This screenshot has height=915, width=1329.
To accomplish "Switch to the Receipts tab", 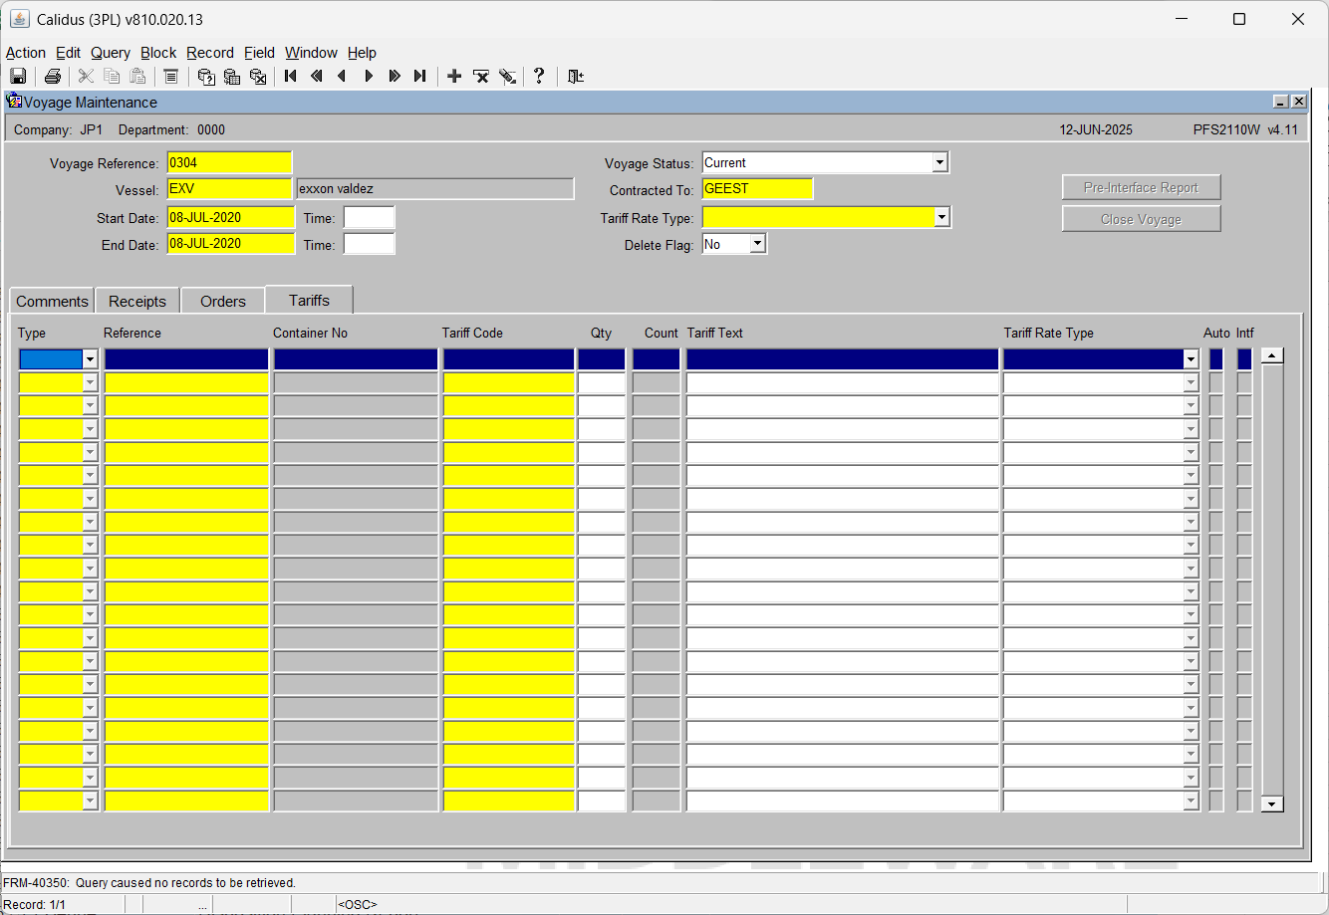I will 137,301.
